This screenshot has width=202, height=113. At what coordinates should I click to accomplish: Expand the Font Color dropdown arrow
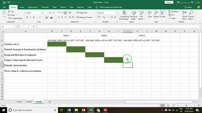coord(54,17)
